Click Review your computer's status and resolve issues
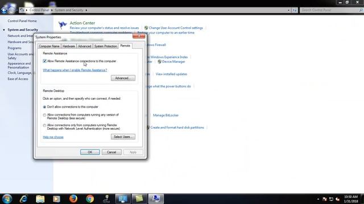 point(104,28)
